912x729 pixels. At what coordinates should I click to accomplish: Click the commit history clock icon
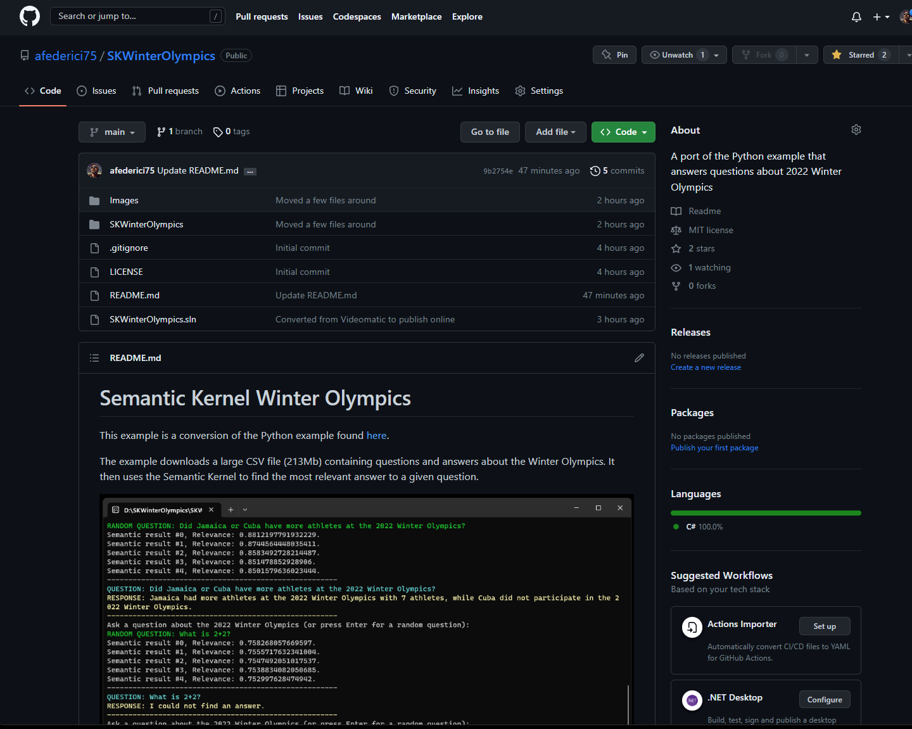click(x=595, y=171)
